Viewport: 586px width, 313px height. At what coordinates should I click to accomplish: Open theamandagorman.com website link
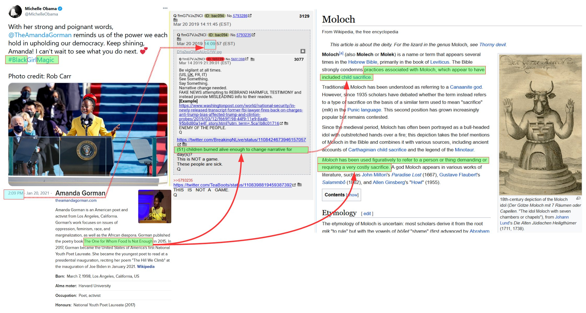pos(76,200)
